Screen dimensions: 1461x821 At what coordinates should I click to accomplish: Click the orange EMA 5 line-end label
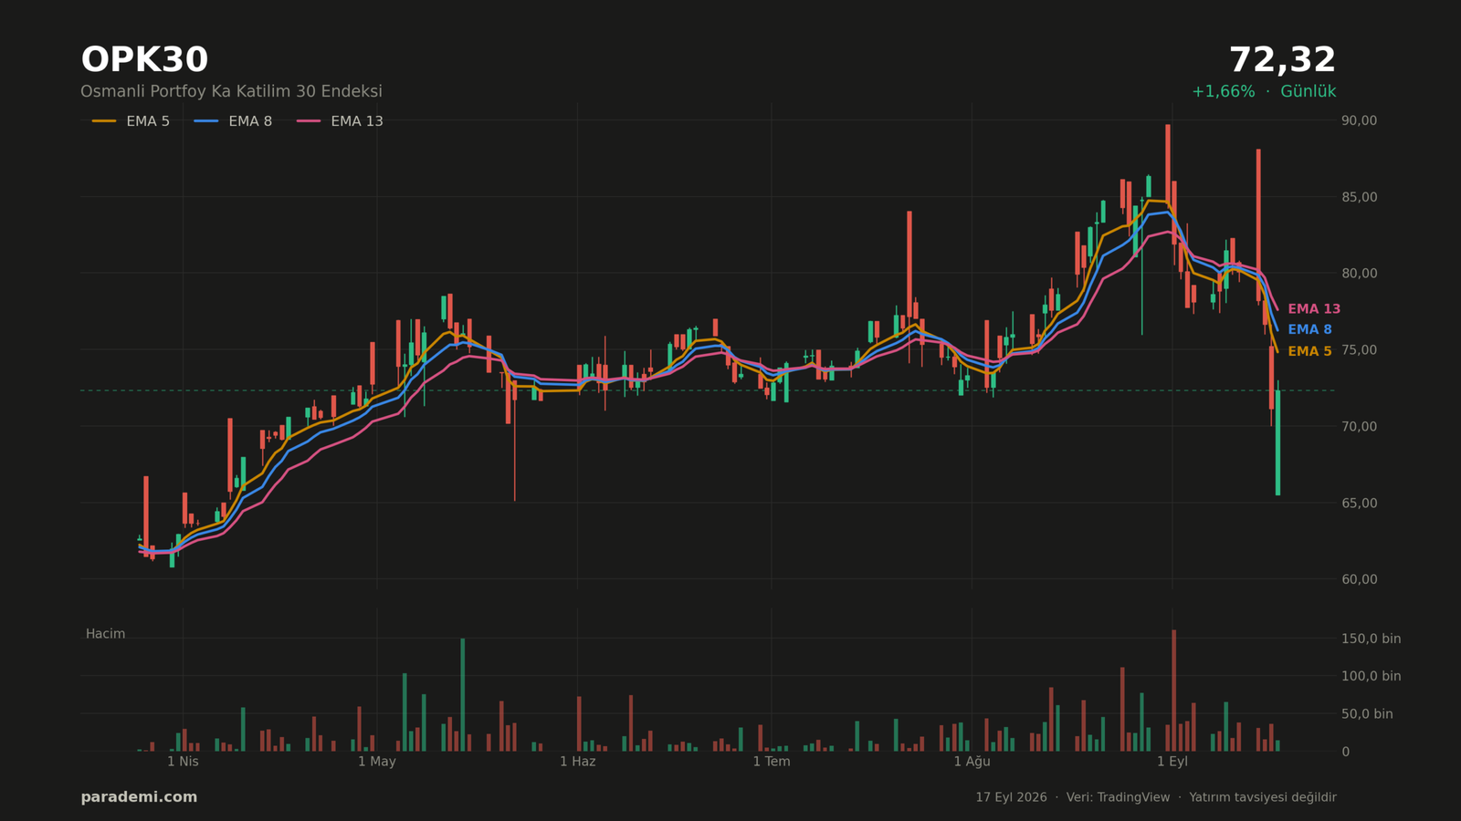point(1309,351)
